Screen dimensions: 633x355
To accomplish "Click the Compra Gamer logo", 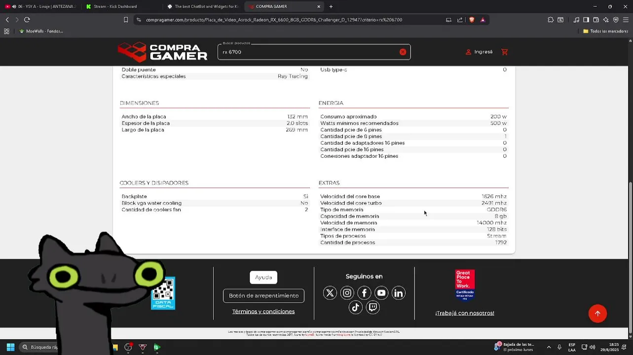I will [x=162, y=52].
